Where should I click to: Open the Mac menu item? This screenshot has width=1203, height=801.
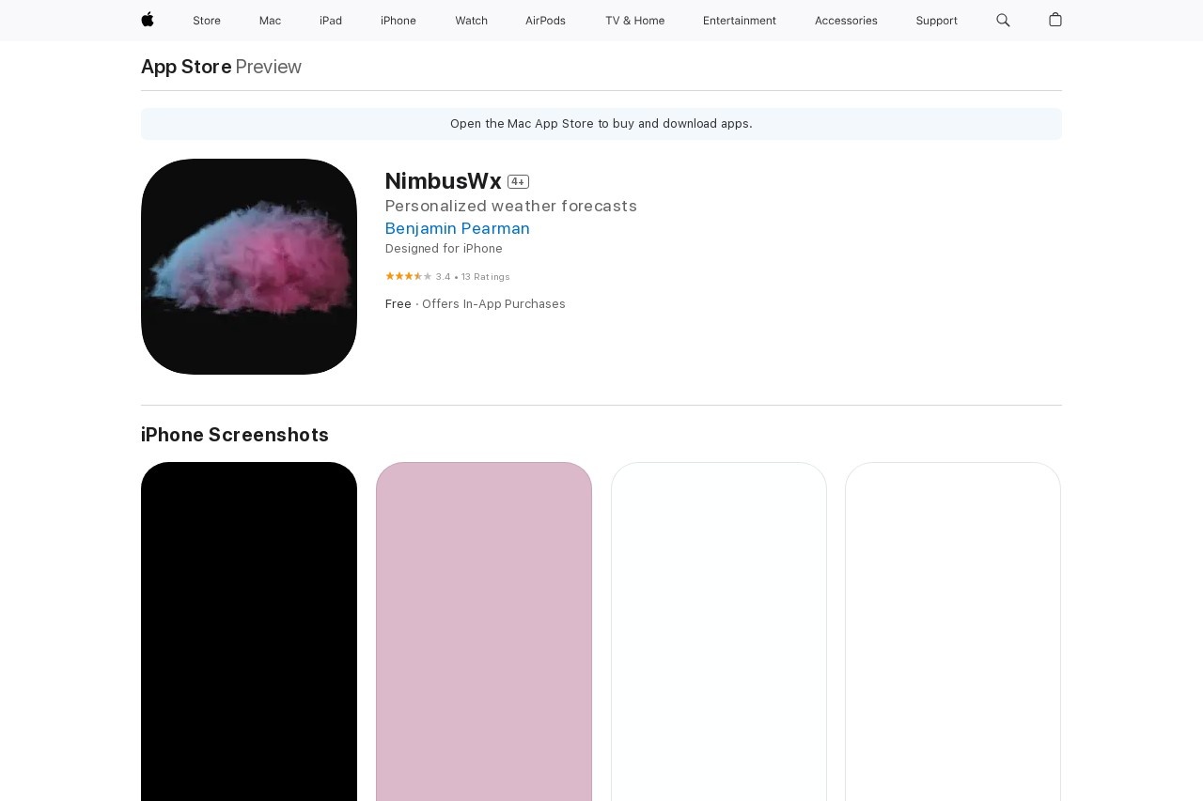[270, 21]
